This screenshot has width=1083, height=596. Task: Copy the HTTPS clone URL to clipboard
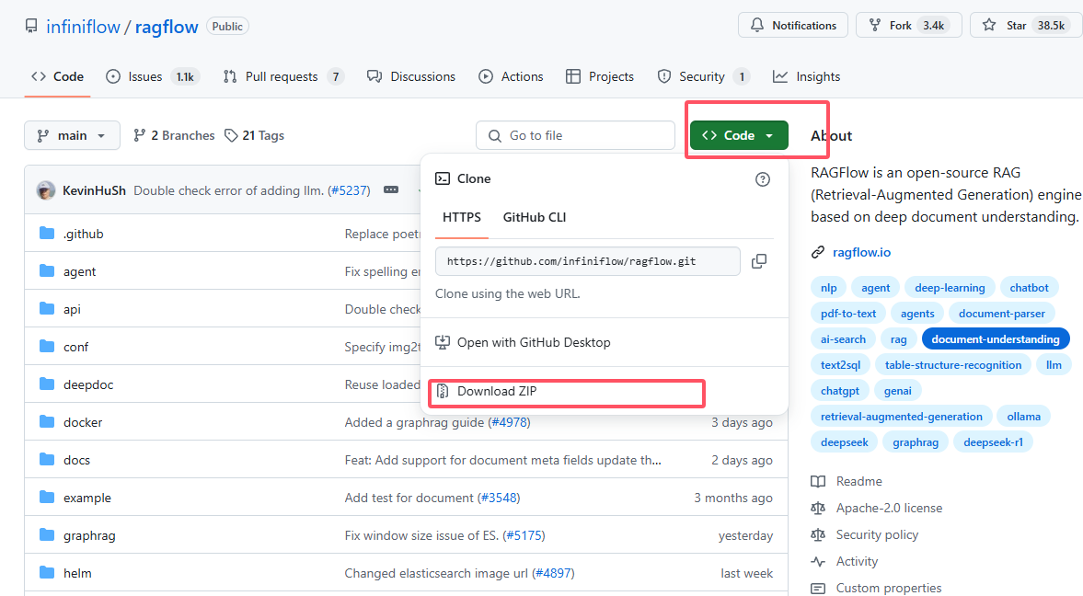759,261
